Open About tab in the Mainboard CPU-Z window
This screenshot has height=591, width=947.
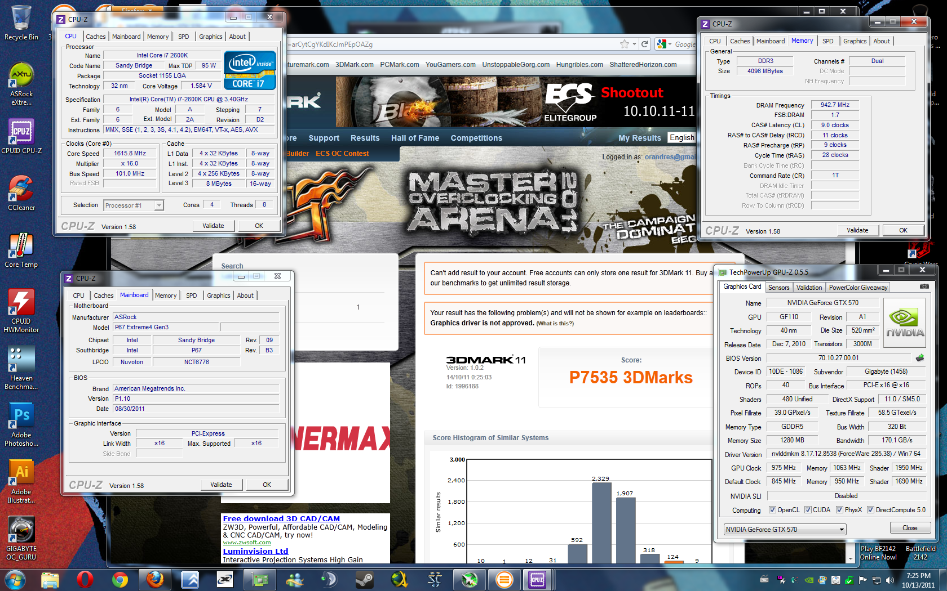[245, 295]
